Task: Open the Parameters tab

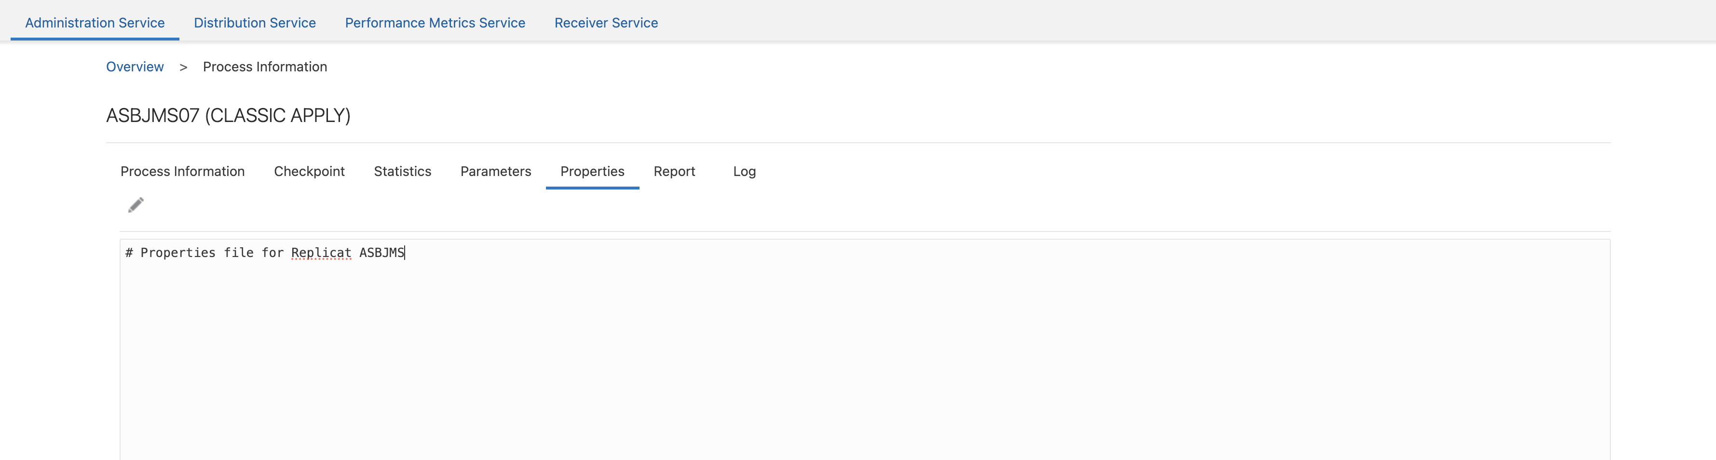Action: (496, 171)
